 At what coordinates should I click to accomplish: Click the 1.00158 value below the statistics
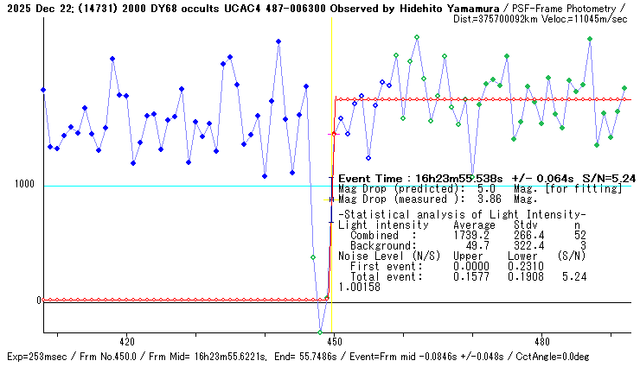(x=359, y=287)
